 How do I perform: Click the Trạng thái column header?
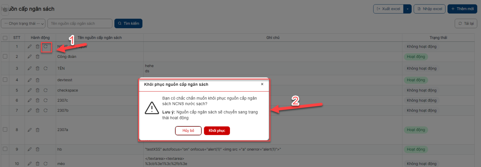(x=438, y=37)
